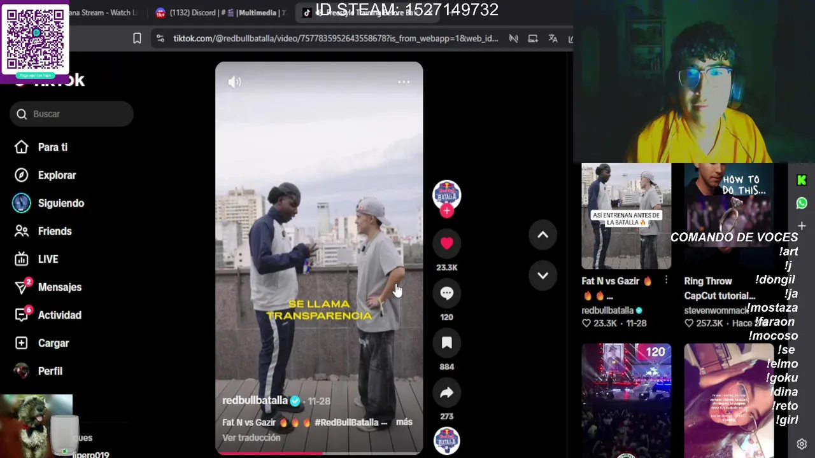Viewport: 815px width, 458px height.
Task: Open the Actividad notifications
Action: pyautogui.click(x=59, y=315)
